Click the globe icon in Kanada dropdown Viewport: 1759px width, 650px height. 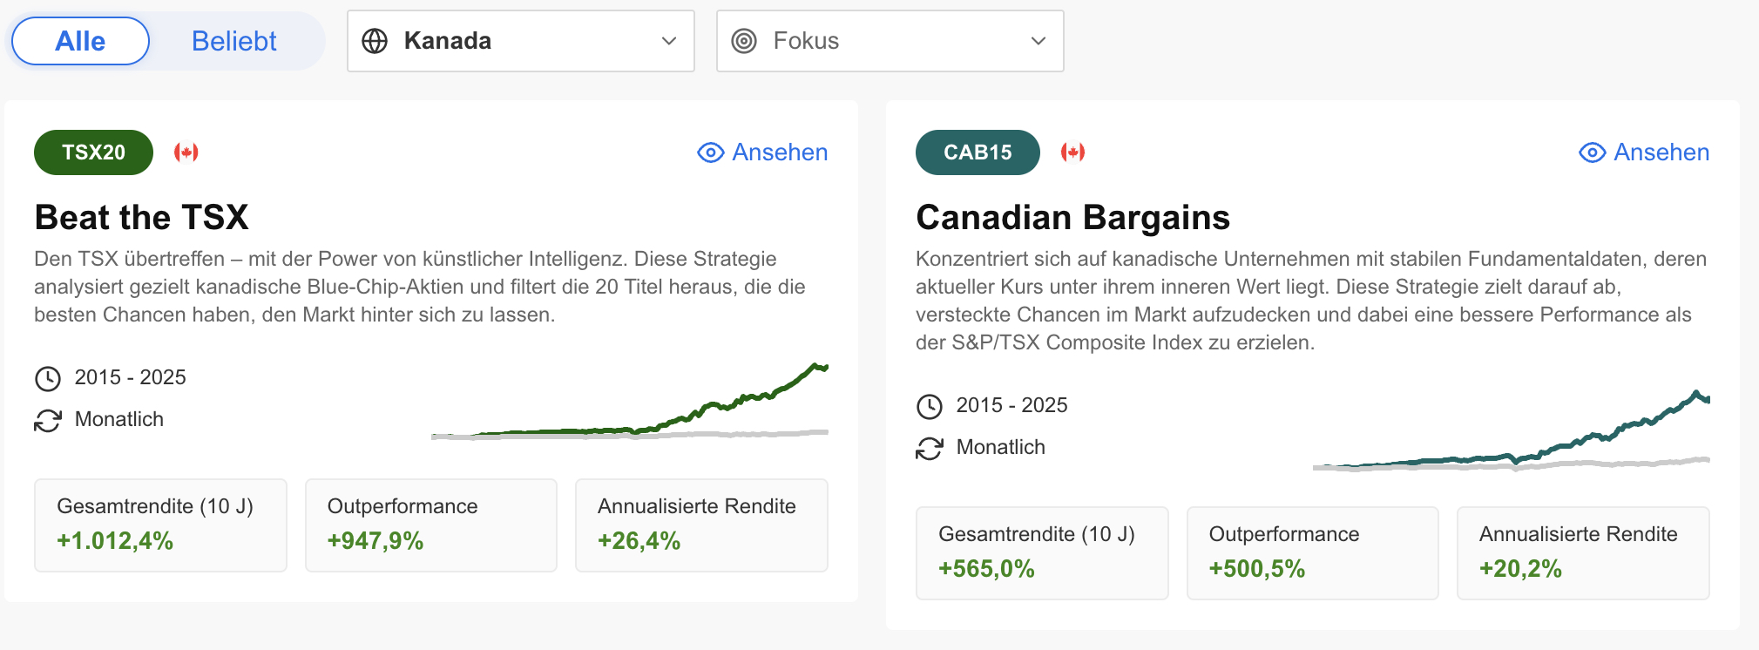[x=375, y=41]
